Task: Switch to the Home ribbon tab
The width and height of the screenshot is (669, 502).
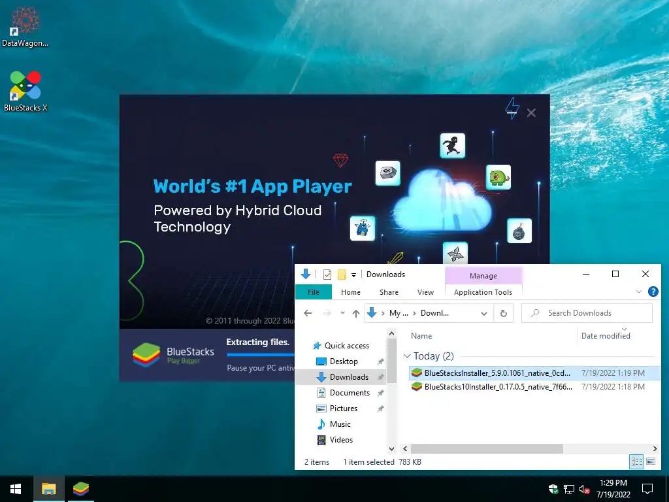Action: pos(351,292)
